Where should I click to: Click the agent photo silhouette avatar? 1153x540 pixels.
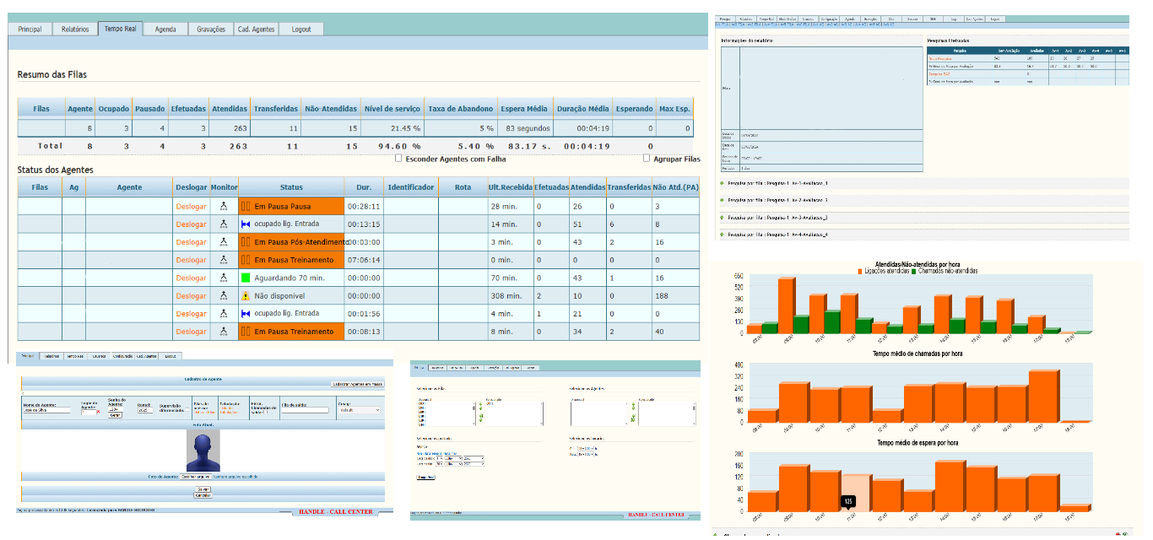click(203, 451)
